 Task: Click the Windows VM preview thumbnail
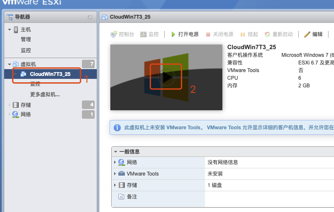pos(166,77)
